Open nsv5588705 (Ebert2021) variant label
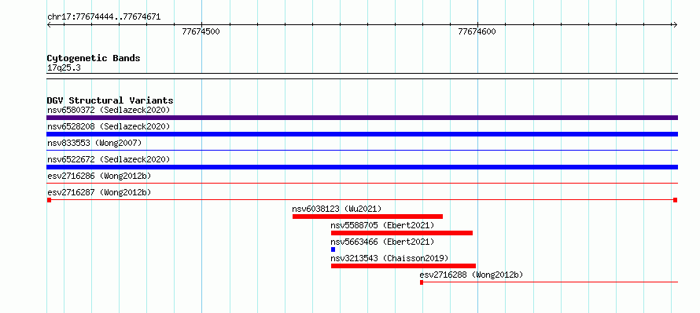 point(382,225)
